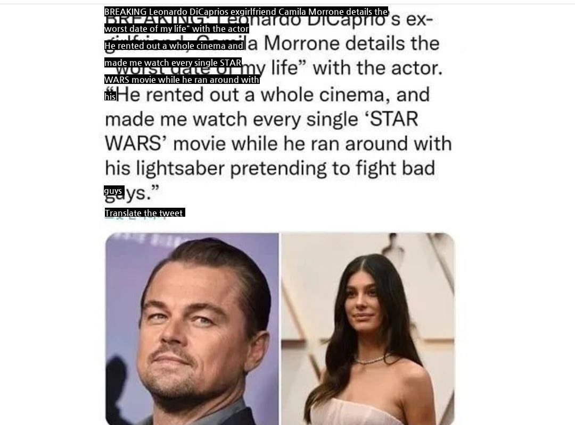Viewport: 575px width, 425px height.
Task: Select the highlighted "WARS movie while he ran around with" overlay
Action: pos(182,80)
